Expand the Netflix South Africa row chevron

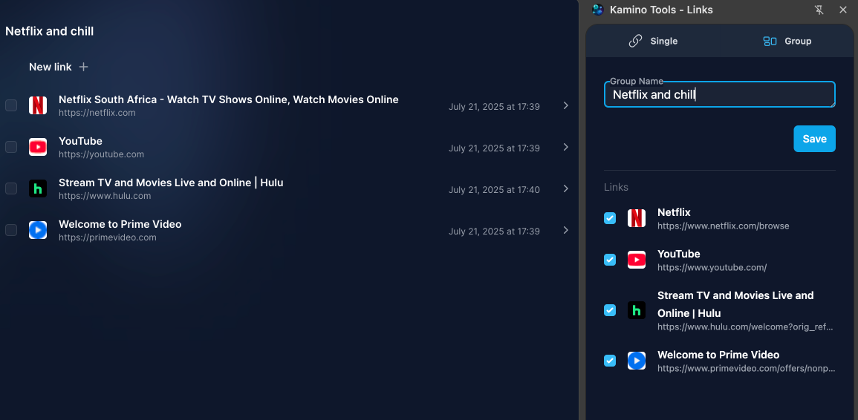565,105
